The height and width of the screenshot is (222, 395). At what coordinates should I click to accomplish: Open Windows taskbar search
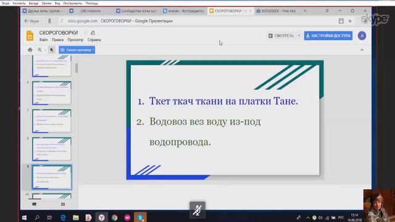click(x=37, y=218)
